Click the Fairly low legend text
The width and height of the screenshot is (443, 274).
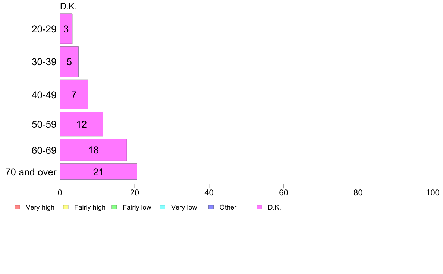click(x=137, y=207)
